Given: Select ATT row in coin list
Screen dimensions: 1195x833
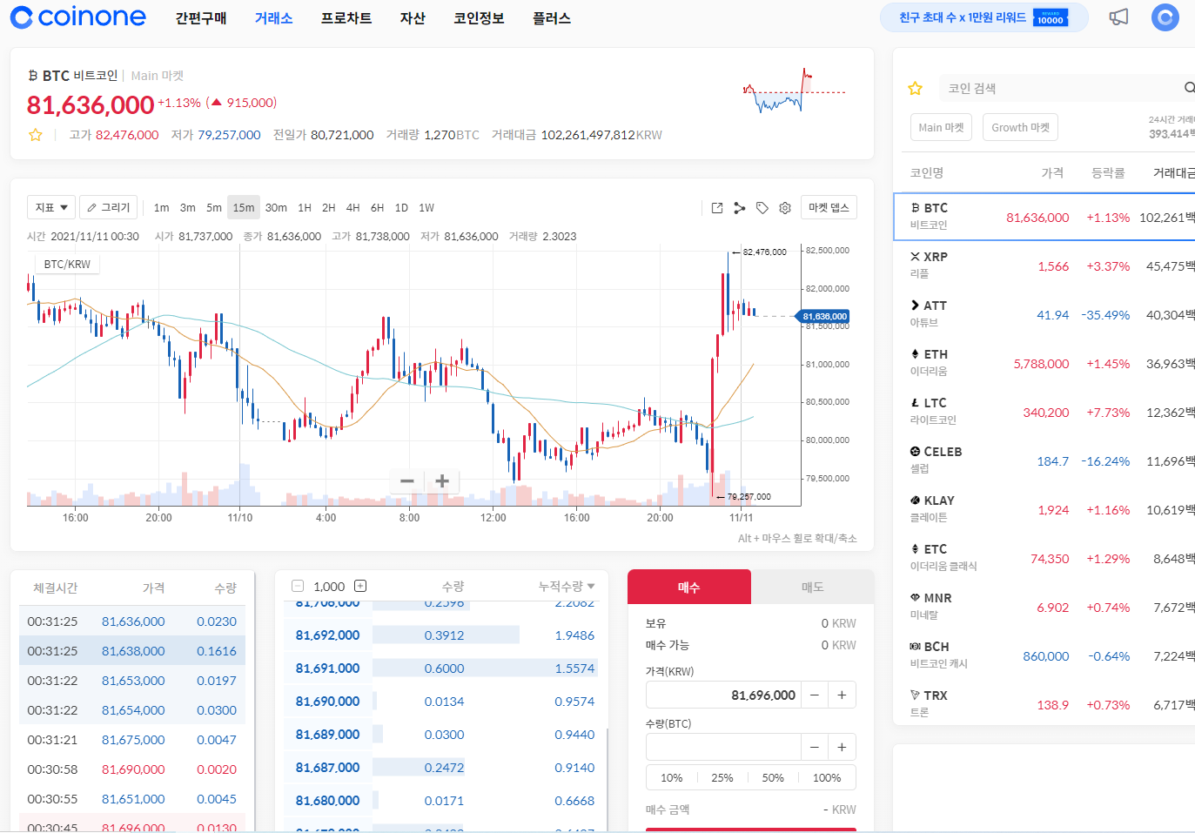Looking at the screenshot, I should pyautogui.click(x=1044, y=314).
